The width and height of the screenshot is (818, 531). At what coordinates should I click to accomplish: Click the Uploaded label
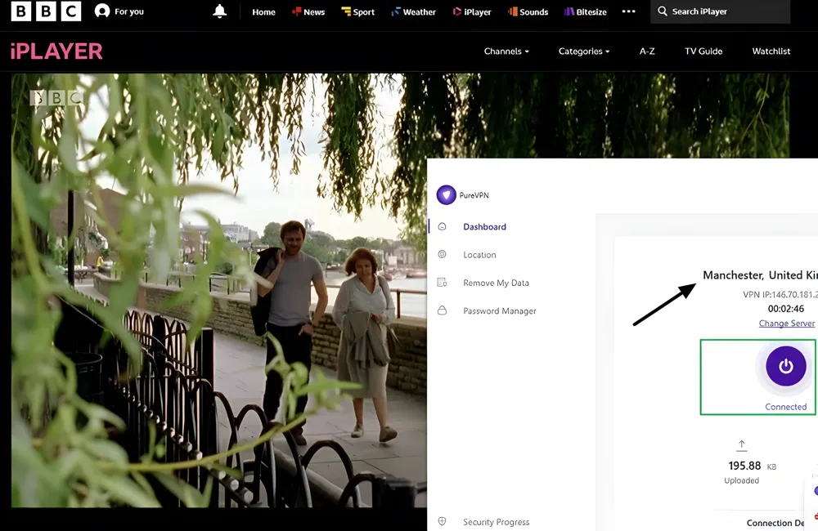click(x=741, y=480)
